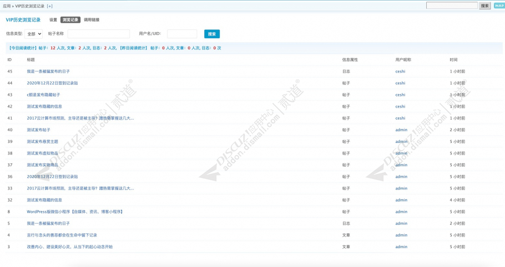
Task: Click the 标题 column header
Action: [31, 60]
